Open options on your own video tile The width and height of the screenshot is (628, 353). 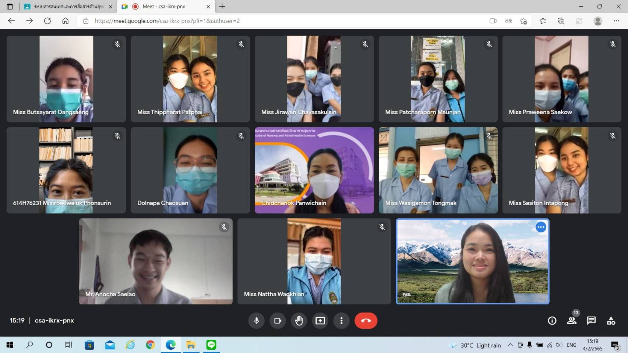(540, 227)
